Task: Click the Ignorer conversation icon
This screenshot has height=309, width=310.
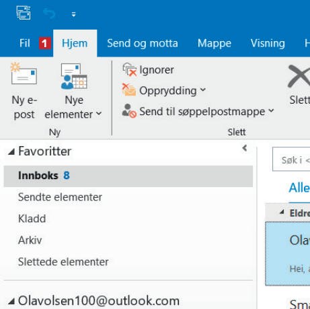Action: pyautogui.click(x=129, y=69)
